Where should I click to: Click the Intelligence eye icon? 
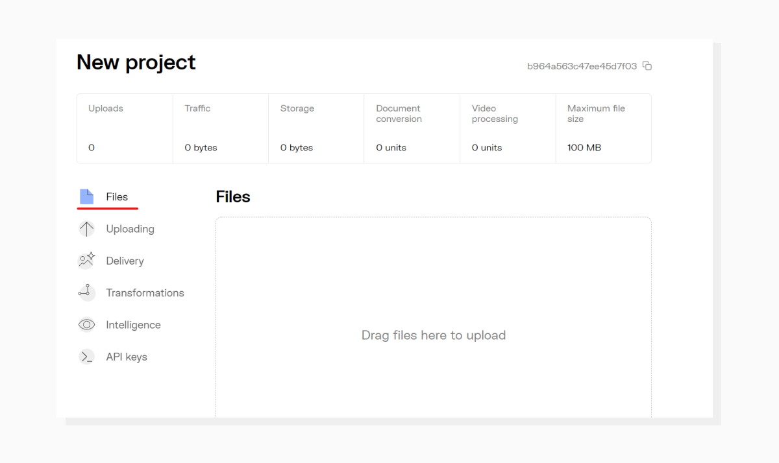tap(86, 324)
